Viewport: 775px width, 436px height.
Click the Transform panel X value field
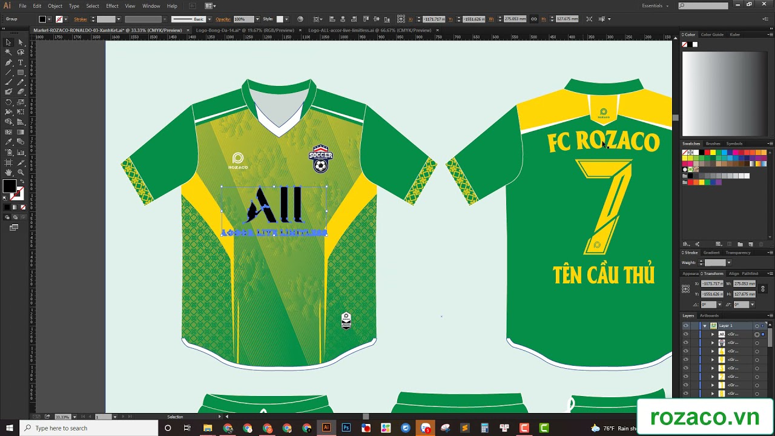tap(711, 283)
